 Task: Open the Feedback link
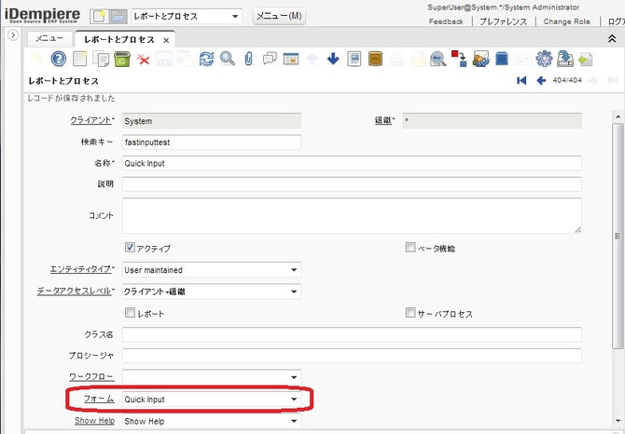point(446,21)
